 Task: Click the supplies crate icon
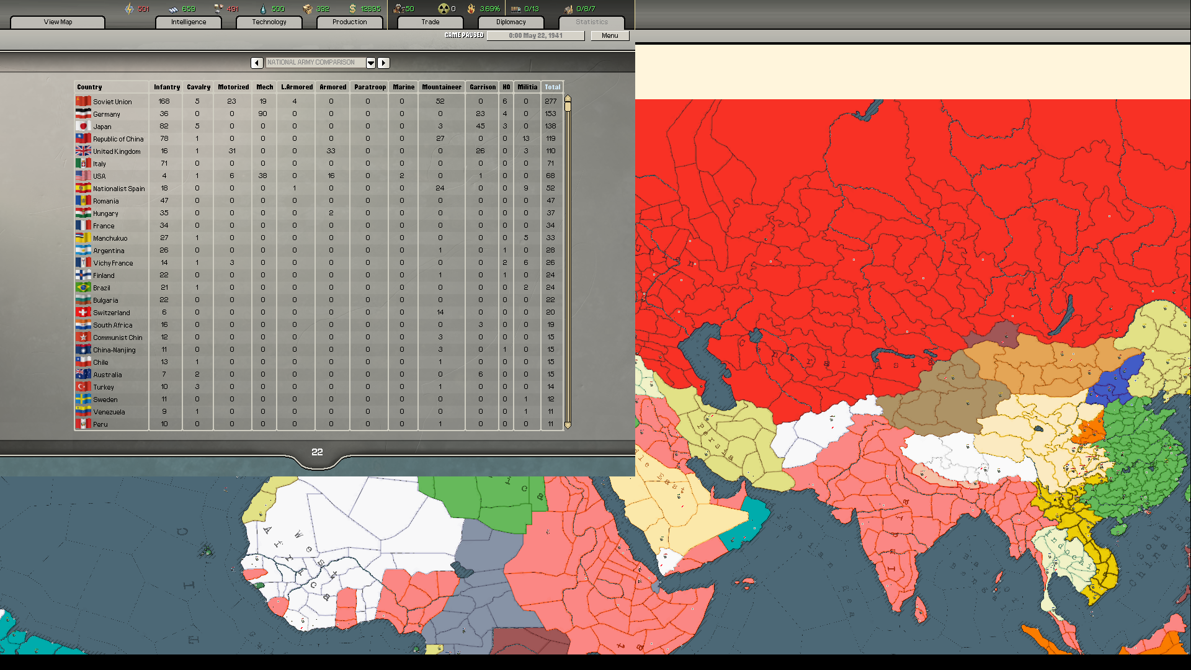308,8
